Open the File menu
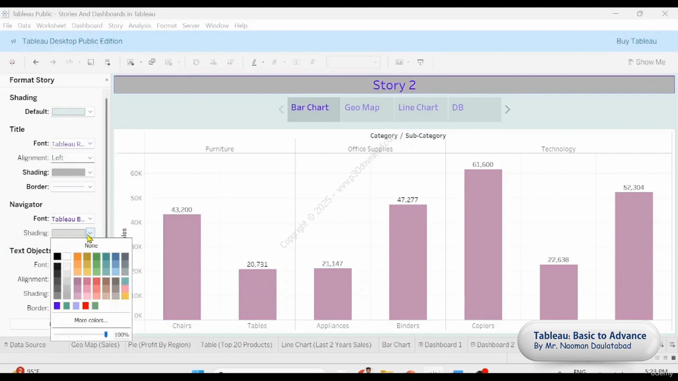This screenshot has height=381, width=678. pos(7,25)
